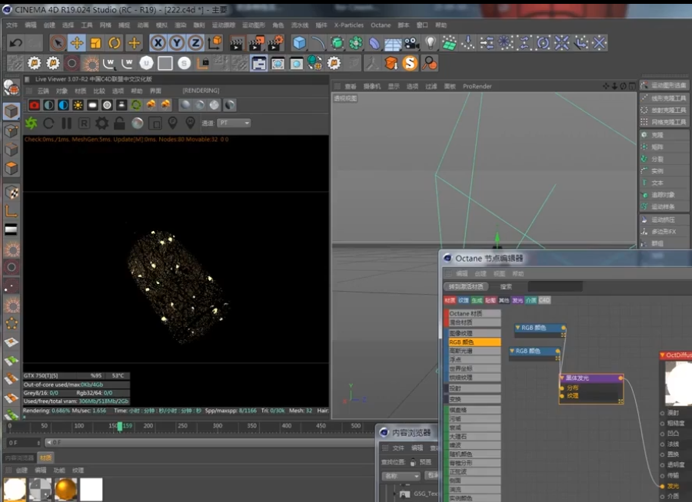Open the Edit Render Settings clapperboard gear icon
This screenshot has width=692, height=502.
(275, 43)
